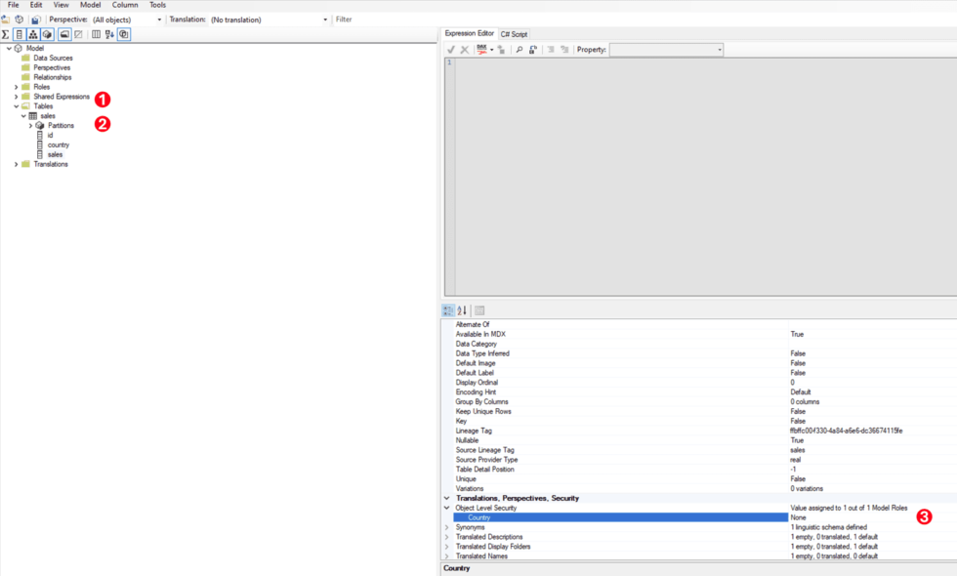Switch to the C# Script tab
This screenshot has width=957, height=576.
514,34
